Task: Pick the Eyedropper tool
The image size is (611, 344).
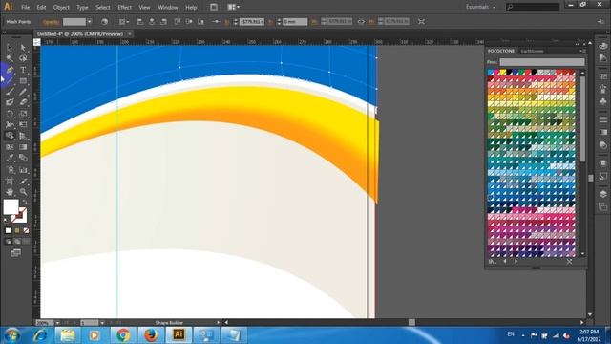Action: tap(10, 158)
